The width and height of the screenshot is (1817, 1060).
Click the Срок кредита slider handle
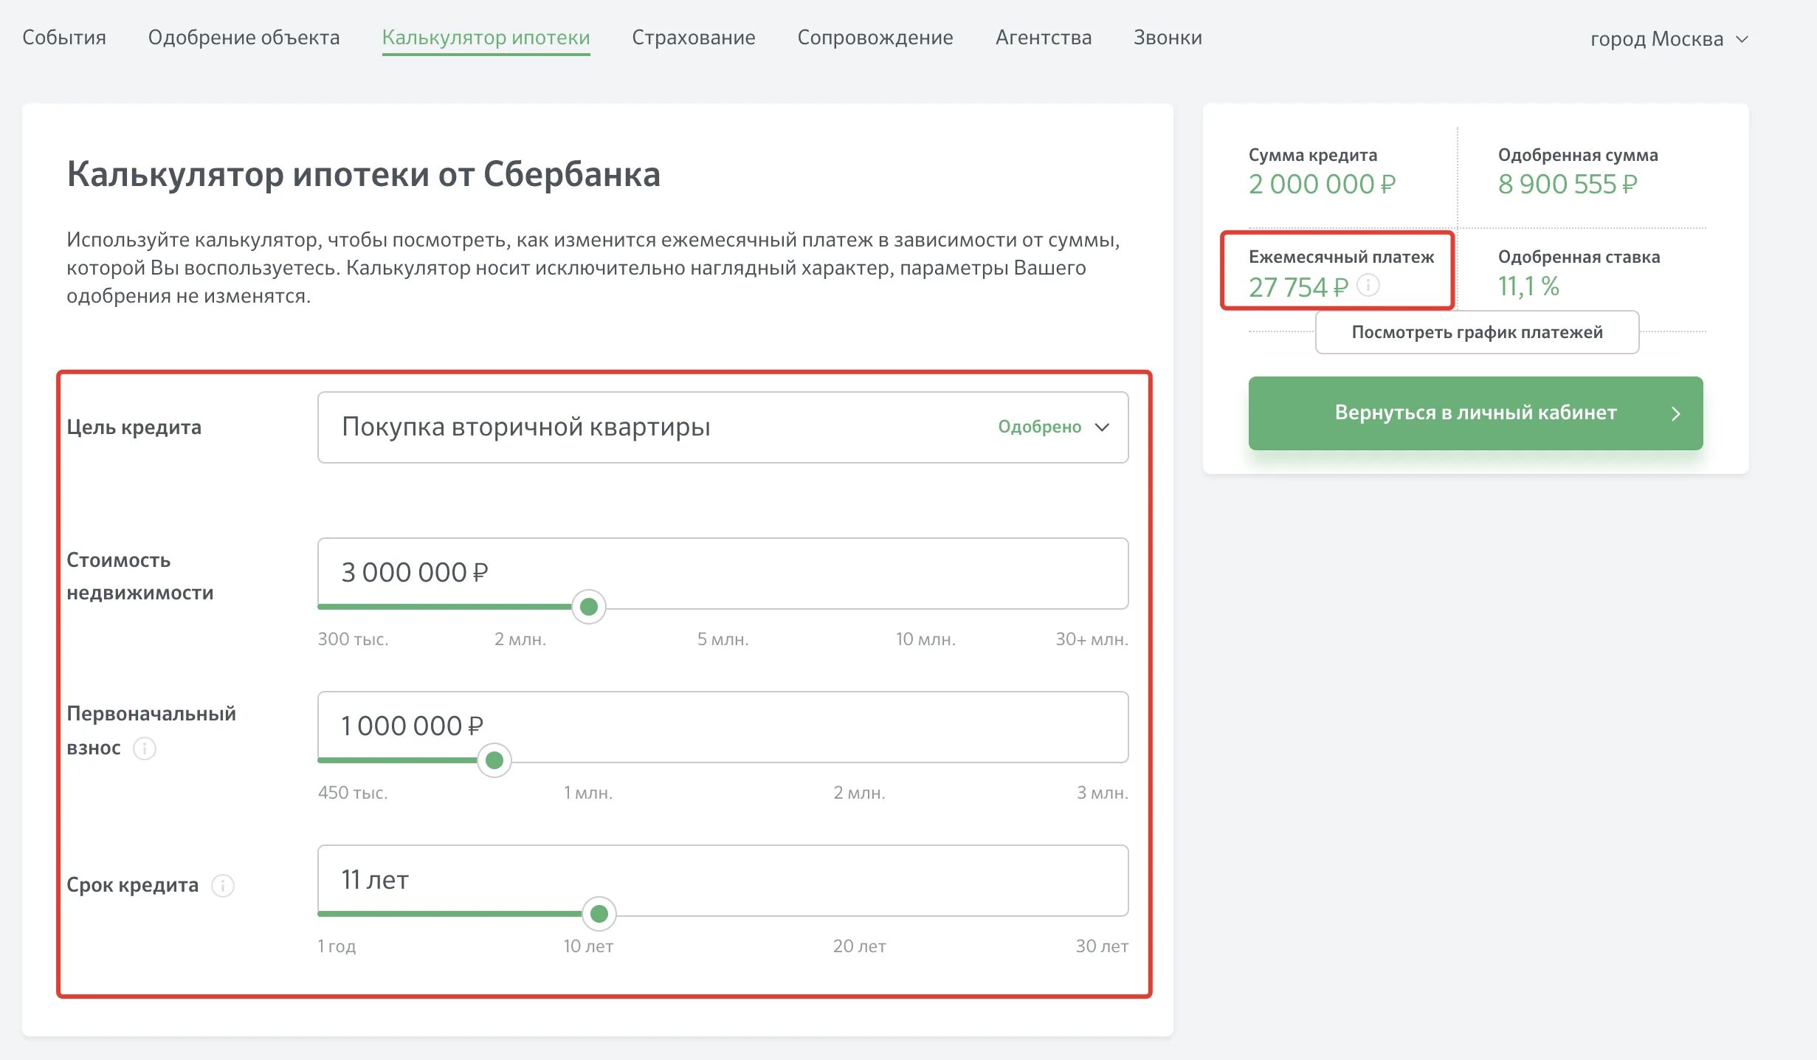pyautogui.click(x=599, y=914)
